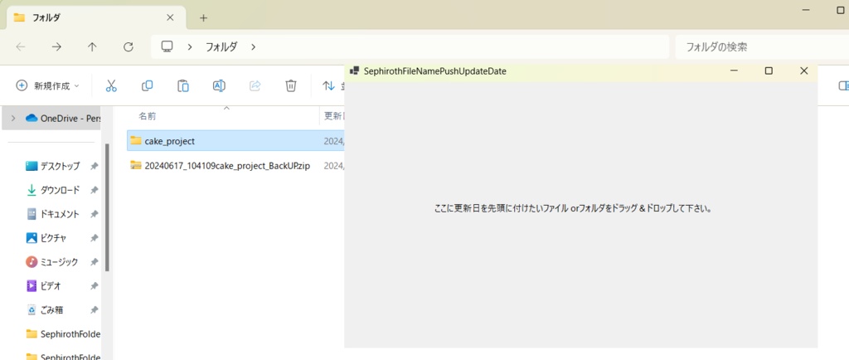Image resolution: width=849 pixels, height=360 pixels.
Task: Toggle the details pane icon at right edge
Action: pos(843,85)
